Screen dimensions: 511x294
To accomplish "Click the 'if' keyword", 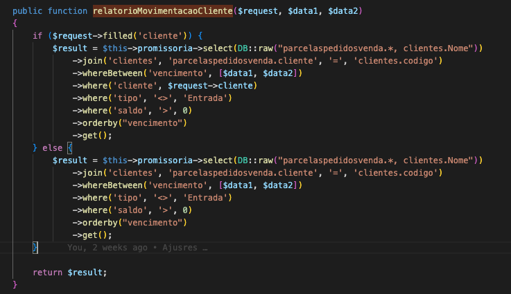I will tap(37, 35).
